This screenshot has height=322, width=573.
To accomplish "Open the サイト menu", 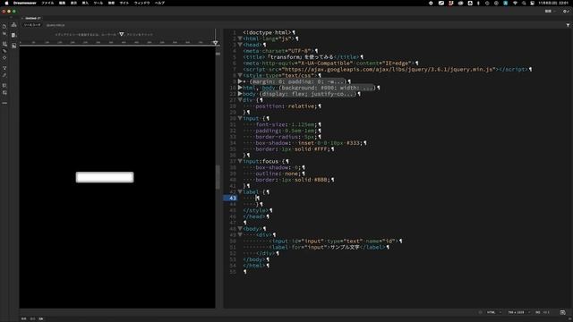I will 124,3.
